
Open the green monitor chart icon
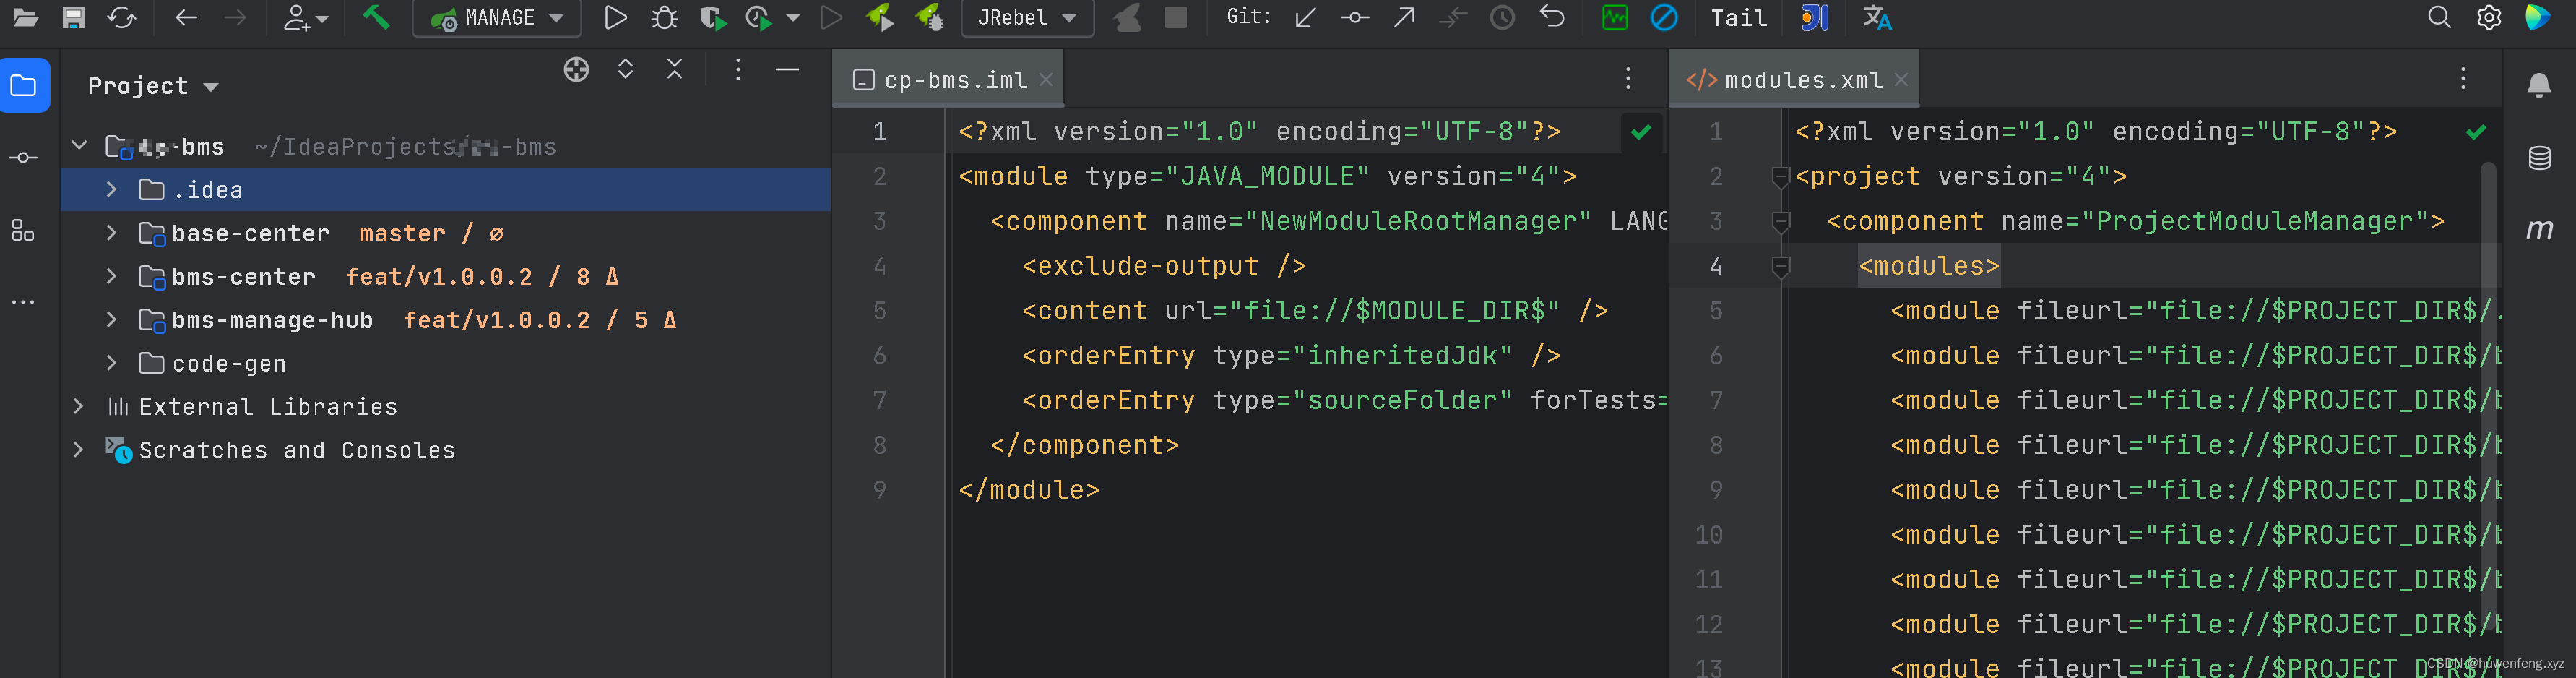[1615, 17]
